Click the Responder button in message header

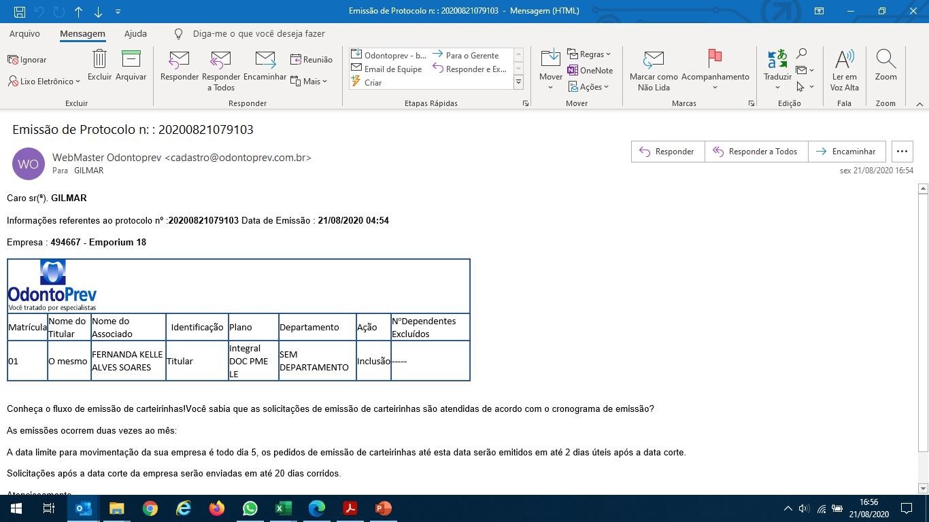(667, 152)
